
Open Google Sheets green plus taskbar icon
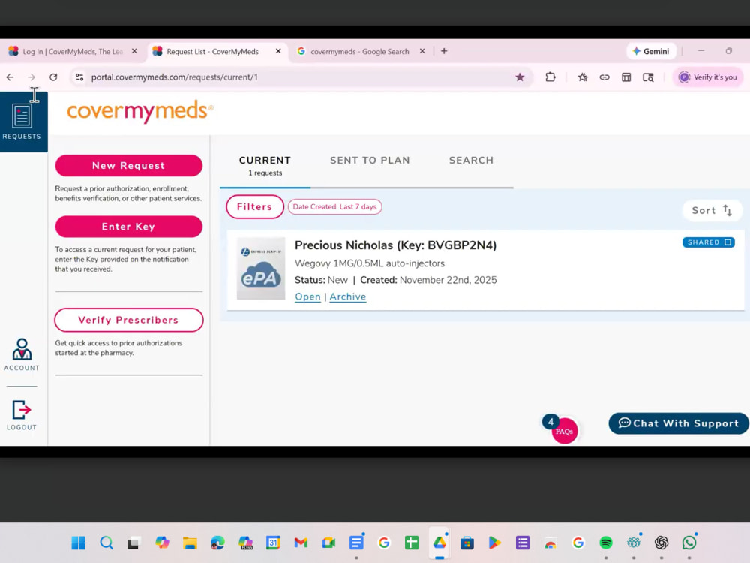(411, 543)
